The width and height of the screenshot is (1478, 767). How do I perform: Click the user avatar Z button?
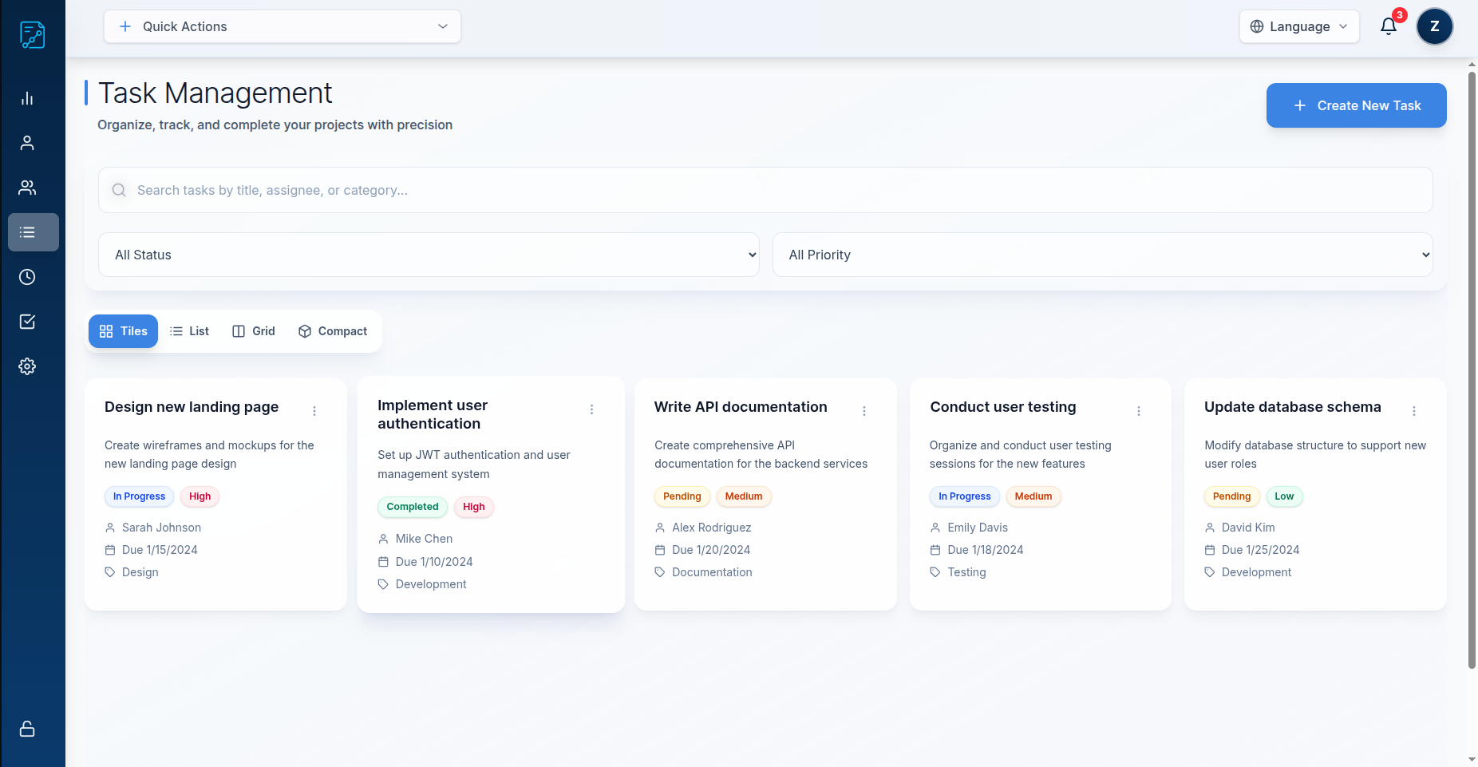pos(1434,26)
